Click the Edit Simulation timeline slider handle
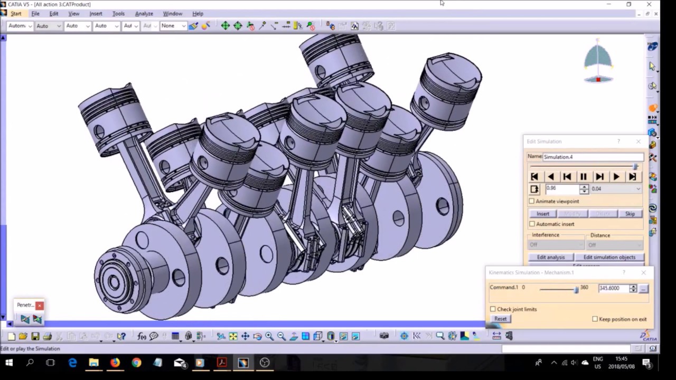The width and height of the screenshot is (676, 380). coord(635,166)
